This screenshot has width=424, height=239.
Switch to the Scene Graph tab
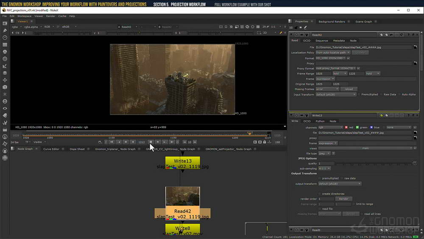pos(364,21)
